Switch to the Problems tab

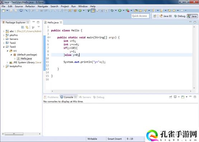click(51, 97)
